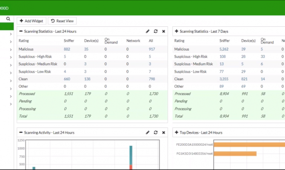
Task: Open 7-day High Risk Sniffer count 108
Action: point(222,57)
